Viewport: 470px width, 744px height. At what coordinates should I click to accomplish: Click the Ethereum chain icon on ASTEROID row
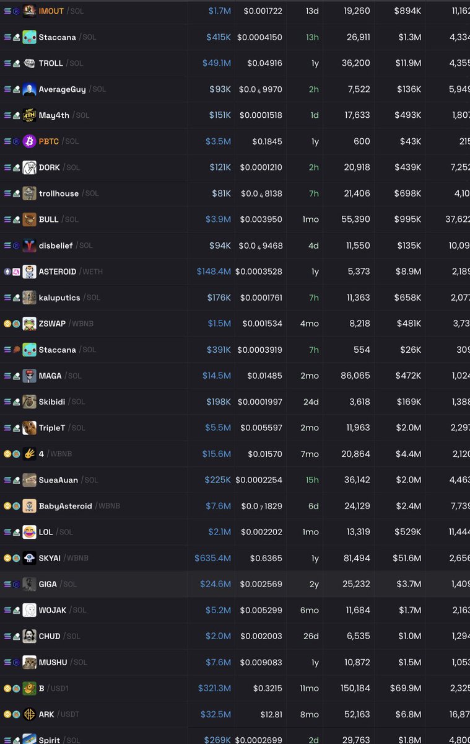point(7,272)
